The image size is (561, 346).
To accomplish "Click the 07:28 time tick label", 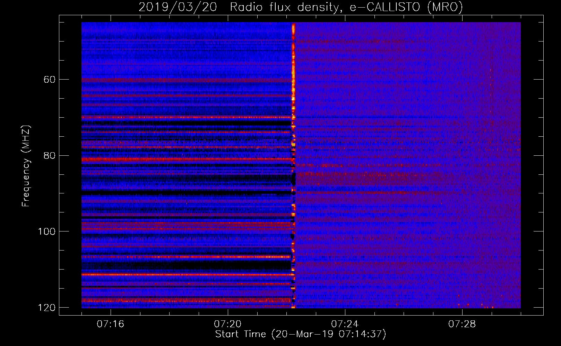I will tap(462, 324).
